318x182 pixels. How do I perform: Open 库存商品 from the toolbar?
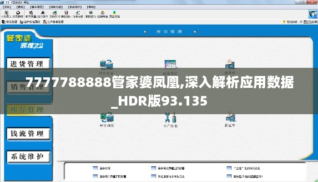pyautogui.click(x=31, y=15)
